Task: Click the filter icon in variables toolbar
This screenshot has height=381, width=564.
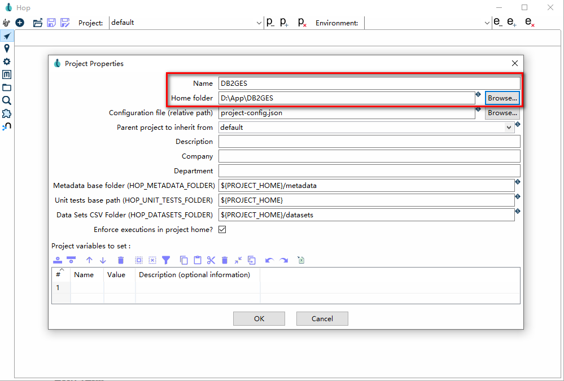Action: click(166, 260)
